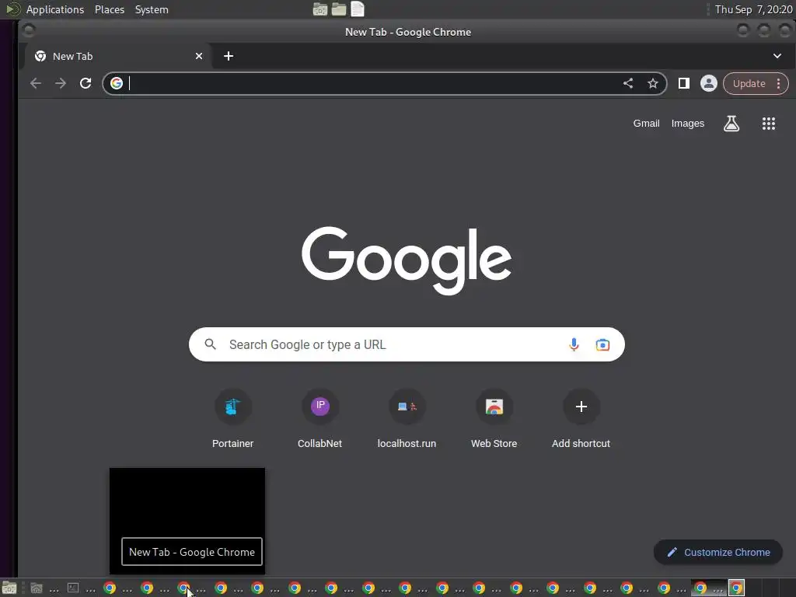This screenshot has height=597, width=796.
Task: Open the Google apps grid
Action: coord(769,124)
